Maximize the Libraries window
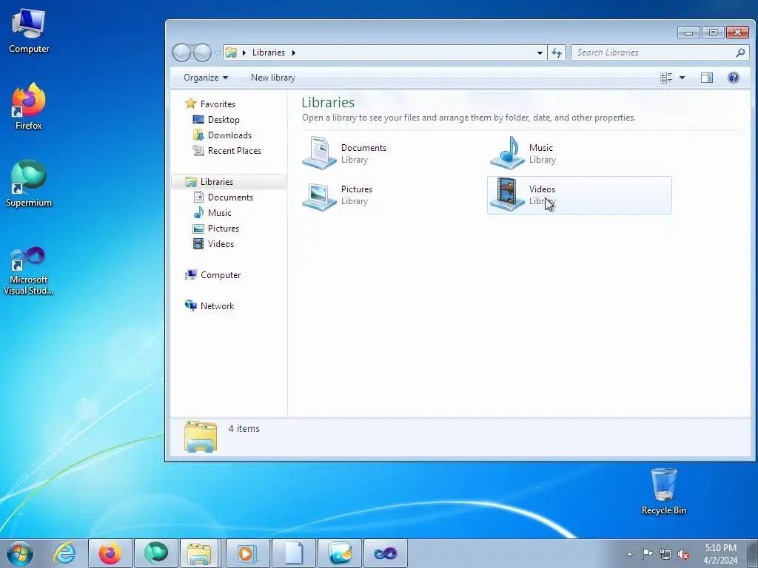Image resolution: width=758 pixels, height=568 pixels. [713, 33]
